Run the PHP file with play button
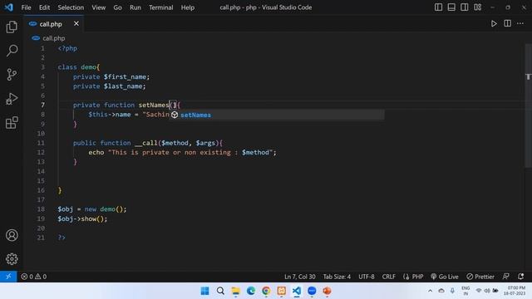 pyautogui.click(x=494, y=23)
